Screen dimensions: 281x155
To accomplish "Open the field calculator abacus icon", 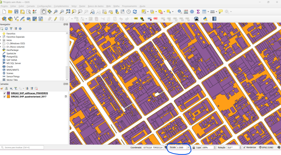I will [x=186, y=12].
